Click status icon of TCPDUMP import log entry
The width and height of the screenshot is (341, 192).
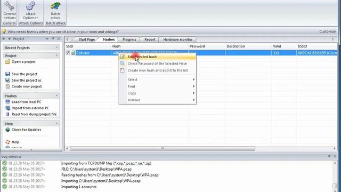(5, 163)
